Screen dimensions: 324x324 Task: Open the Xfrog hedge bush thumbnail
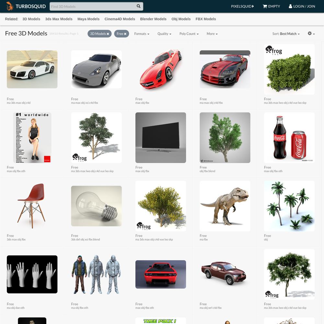(289, 69)
